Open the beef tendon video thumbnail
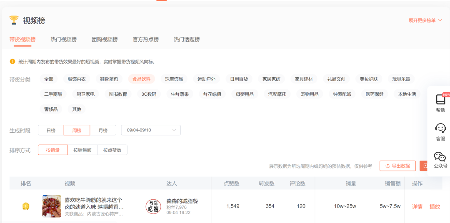This screenshot has width=450, height=223. [52, 206]
